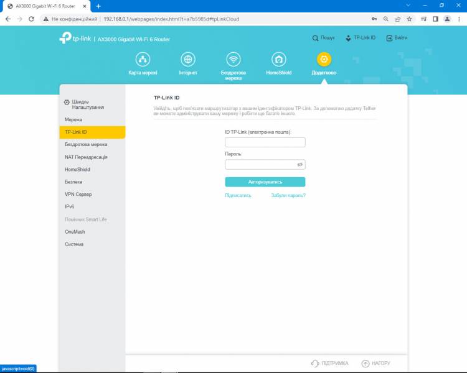Click the Пошук search text in header

pos(328,38)
